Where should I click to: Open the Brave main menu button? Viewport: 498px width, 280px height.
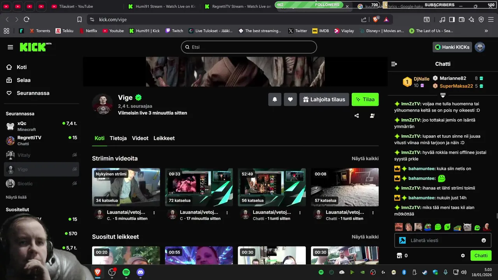(x=491, y=19)
